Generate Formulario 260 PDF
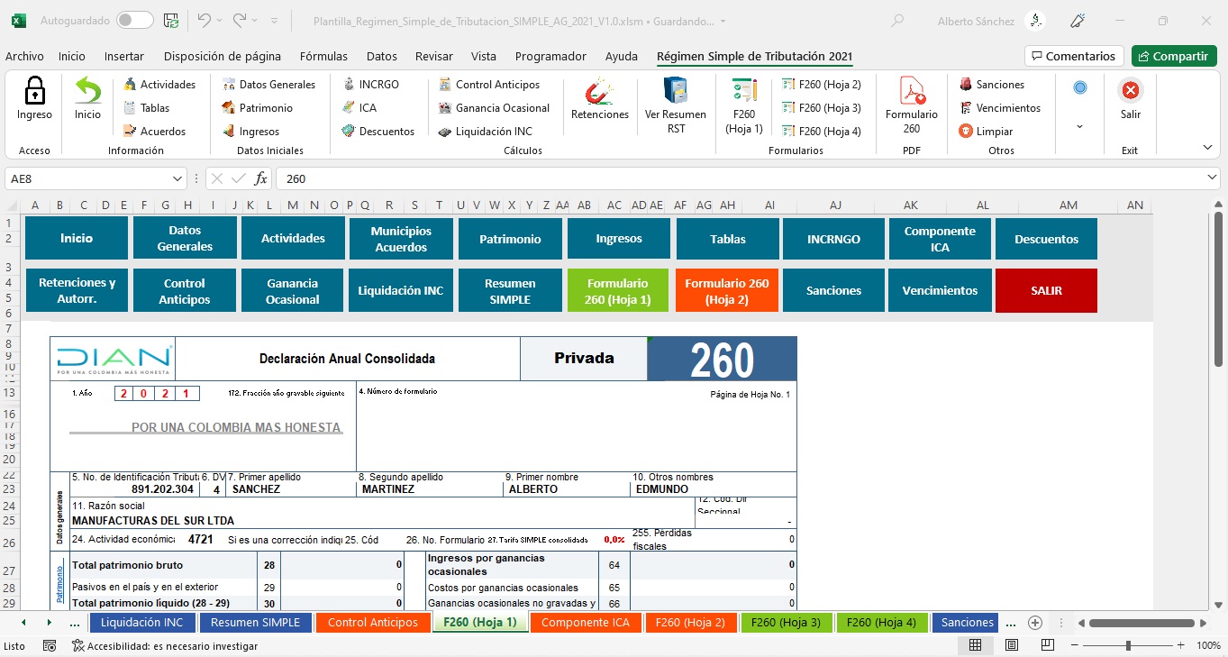Viewport: 1228px width, 657px height. click(912, 105)
